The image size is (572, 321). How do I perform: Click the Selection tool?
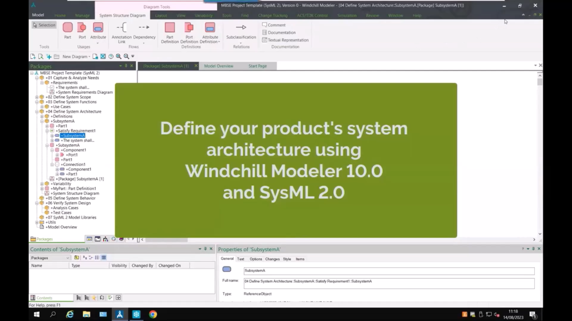[x=44, y=25]
